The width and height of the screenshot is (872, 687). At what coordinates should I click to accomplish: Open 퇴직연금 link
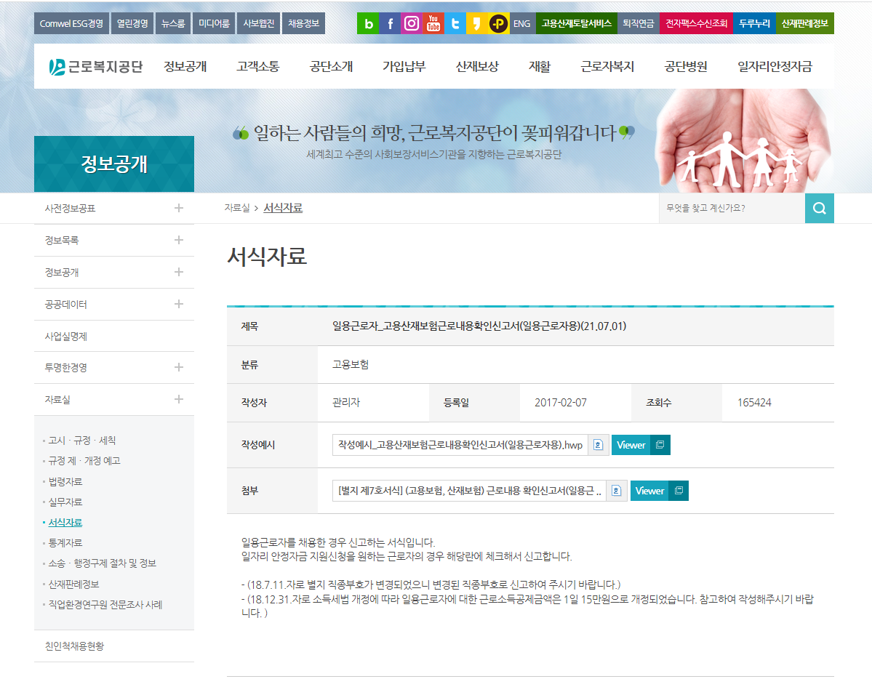[638, 23]
